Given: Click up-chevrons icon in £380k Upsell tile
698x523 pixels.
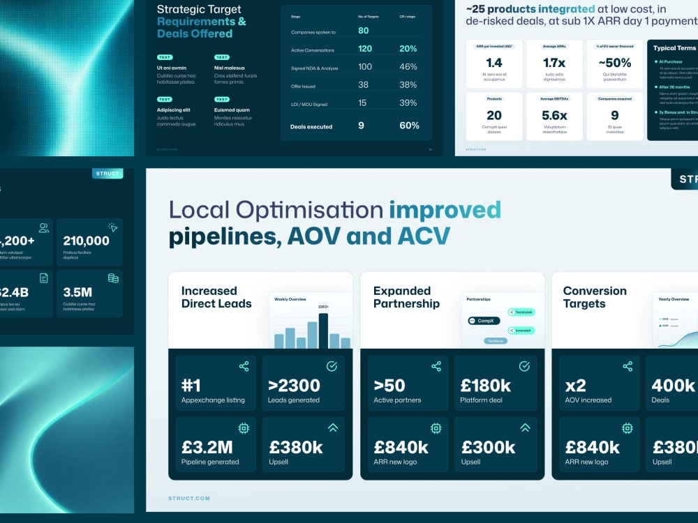Looking at the screenshot, I should click(333, 428).
